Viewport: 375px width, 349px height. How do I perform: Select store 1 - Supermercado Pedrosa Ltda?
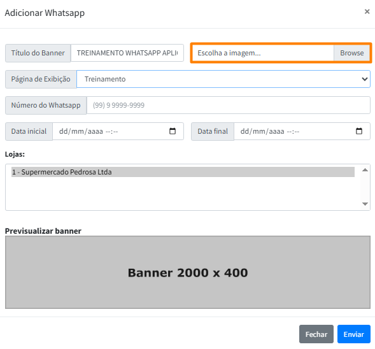(183, 172)
